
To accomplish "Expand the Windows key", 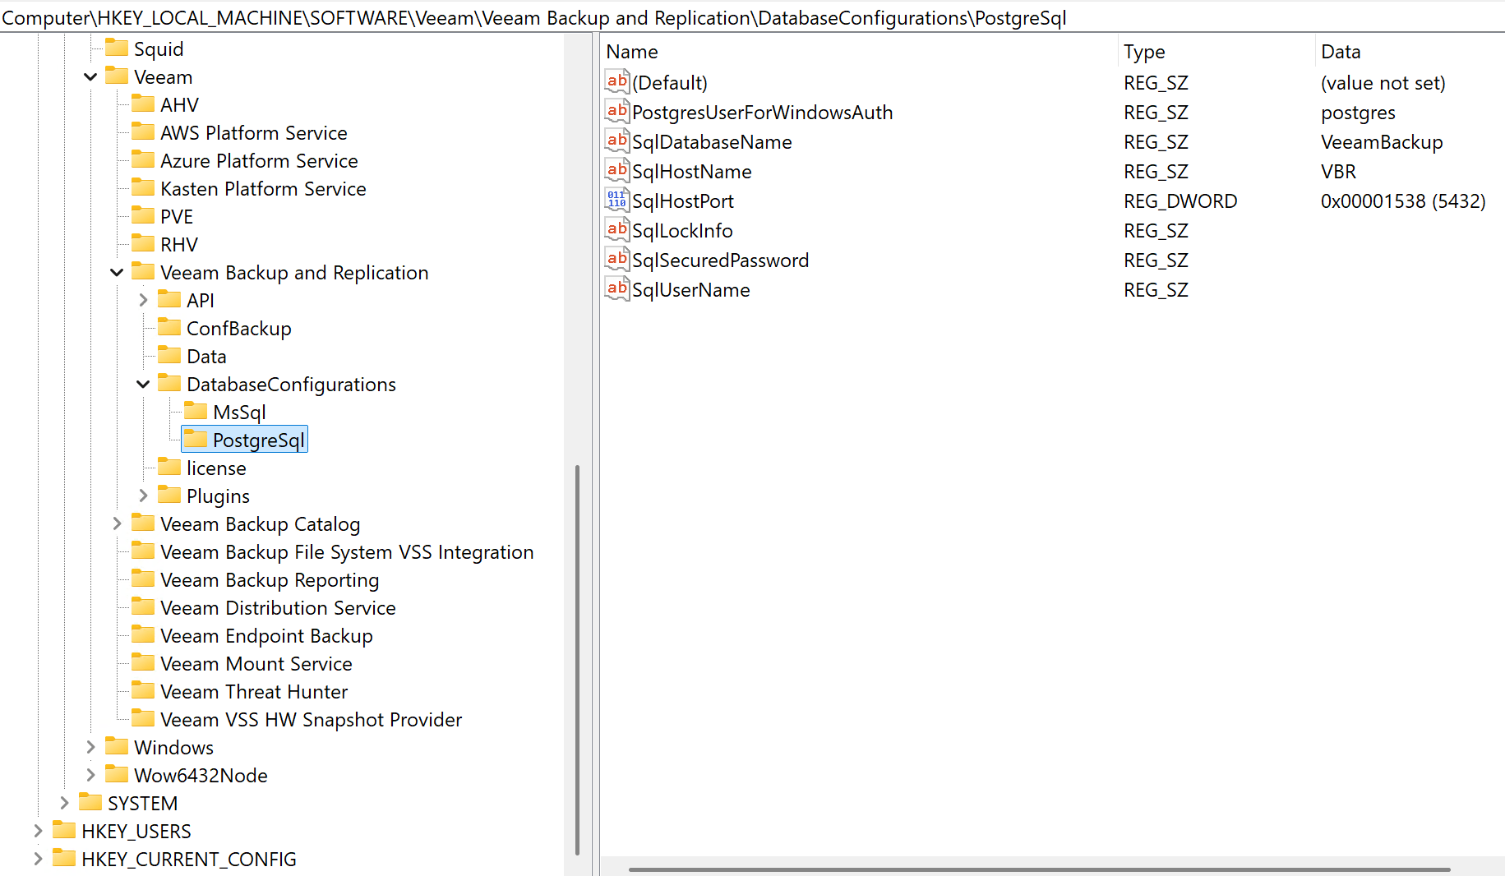I will click(x=90, y=747).
